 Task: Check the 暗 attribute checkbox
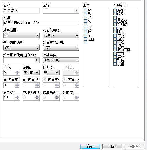click(85, 32)
